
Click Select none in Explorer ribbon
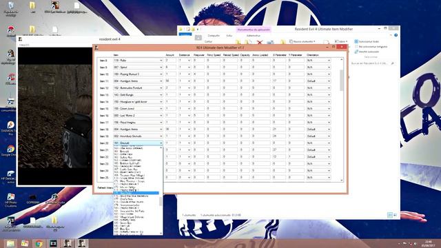[x=371, y=47]
